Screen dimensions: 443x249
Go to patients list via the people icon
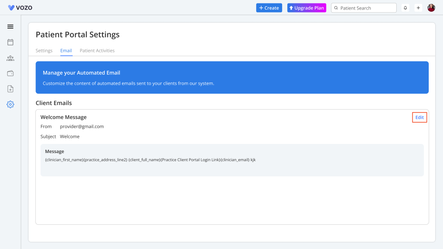point(10,58)
